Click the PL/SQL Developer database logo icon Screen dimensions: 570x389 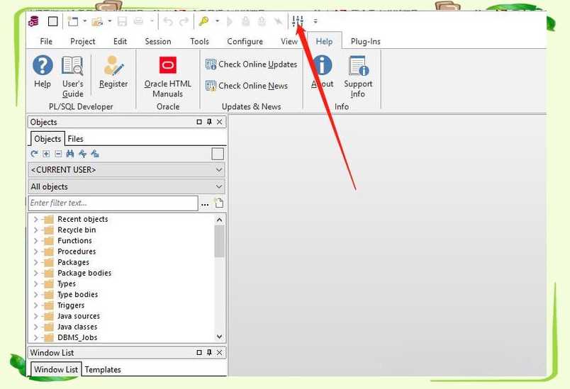33,21
